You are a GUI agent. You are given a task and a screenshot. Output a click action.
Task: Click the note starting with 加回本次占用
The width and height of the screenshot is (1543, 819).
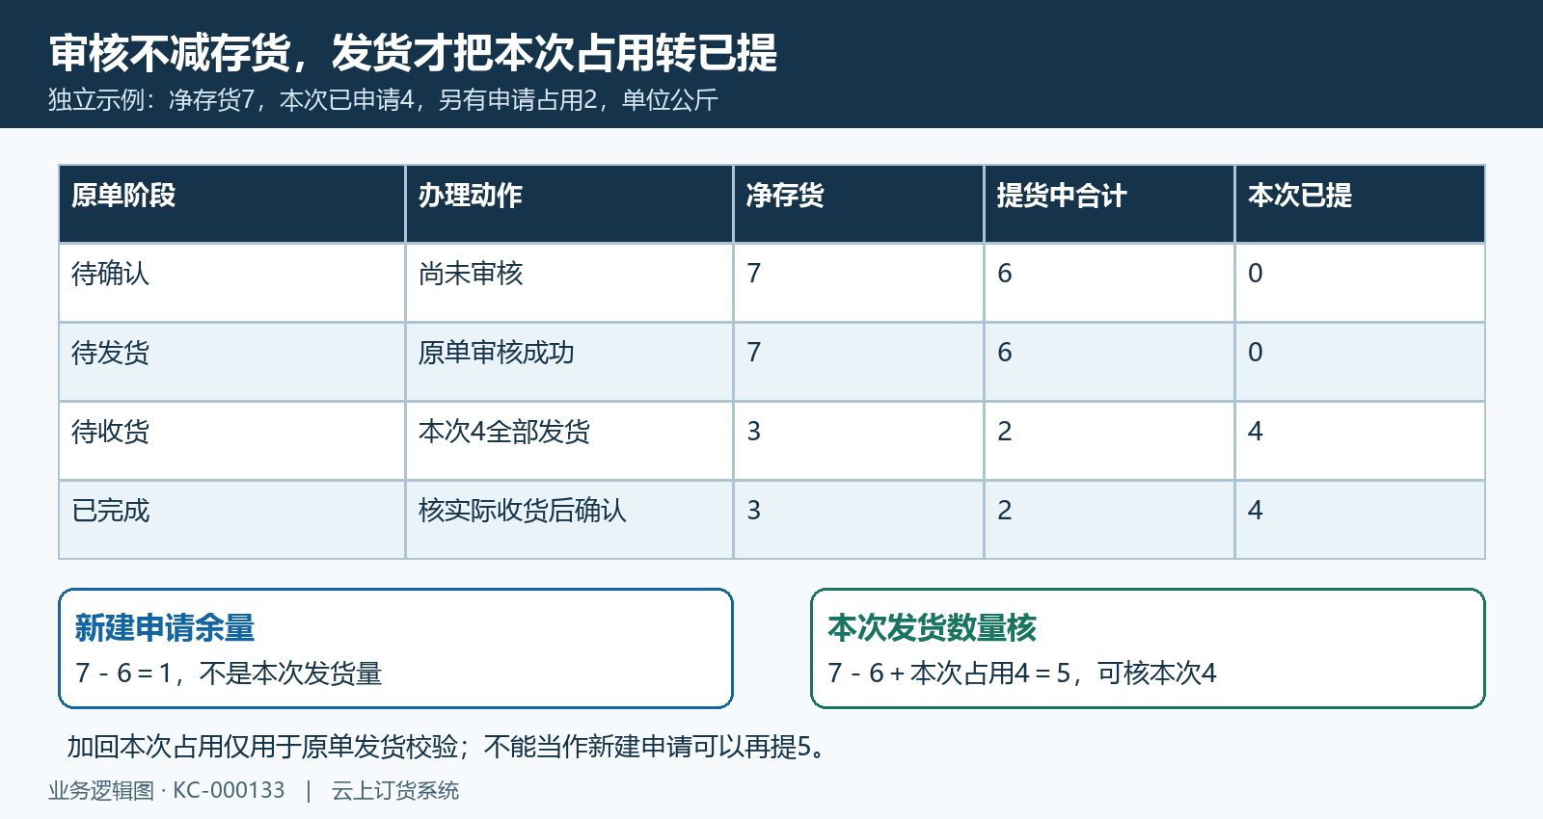point(448,747)
